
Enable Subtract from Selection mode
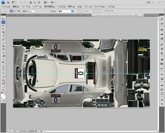tap(16, 11)
